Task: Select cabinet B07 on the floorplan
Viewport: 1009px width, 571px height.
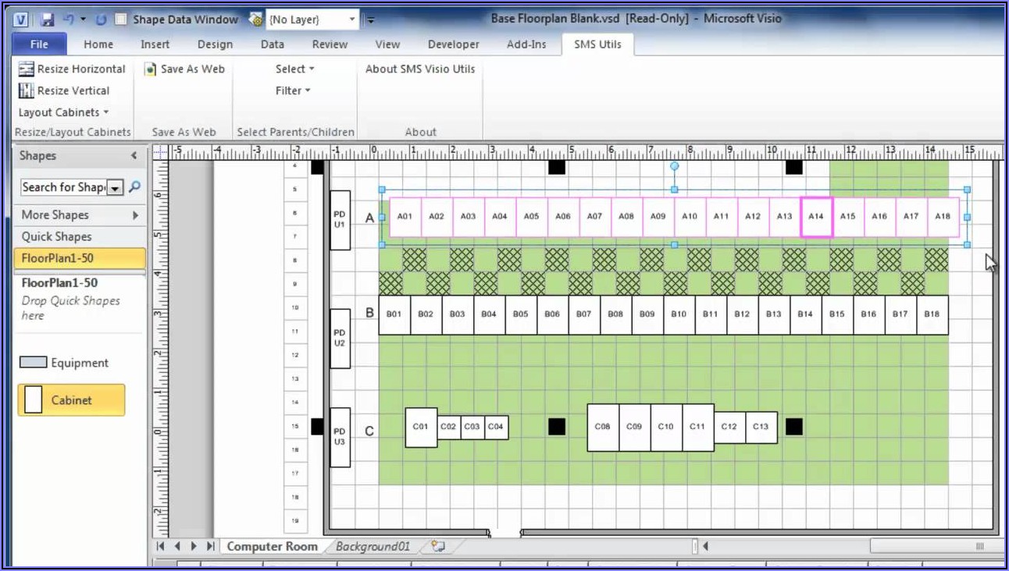Action: (583, 314)
